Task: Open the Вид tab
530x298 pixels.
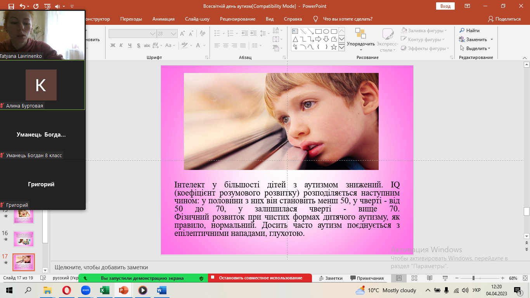Action: coord(270,19)
